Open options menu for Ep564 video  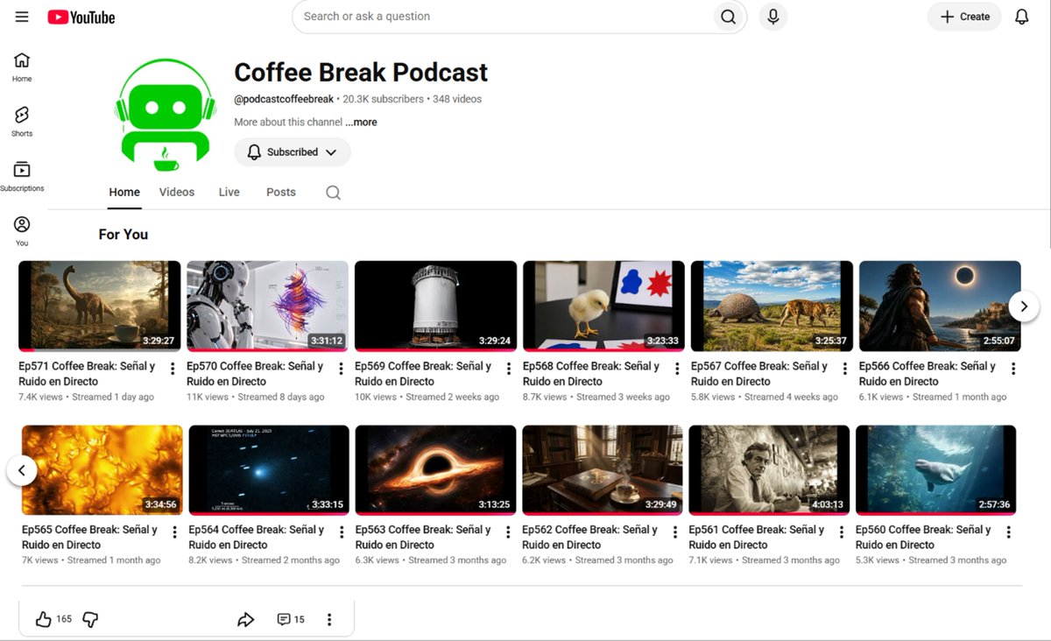click(x=342, y=532)
